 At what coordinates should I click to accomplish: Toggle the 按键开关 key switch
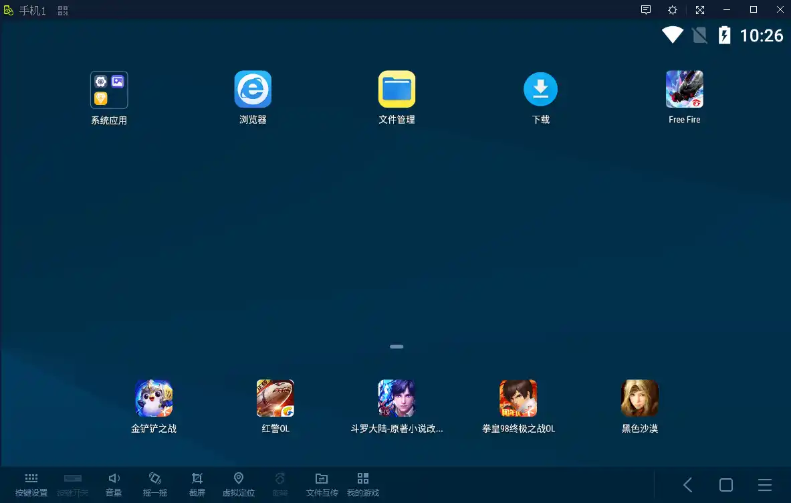point(72,483)
